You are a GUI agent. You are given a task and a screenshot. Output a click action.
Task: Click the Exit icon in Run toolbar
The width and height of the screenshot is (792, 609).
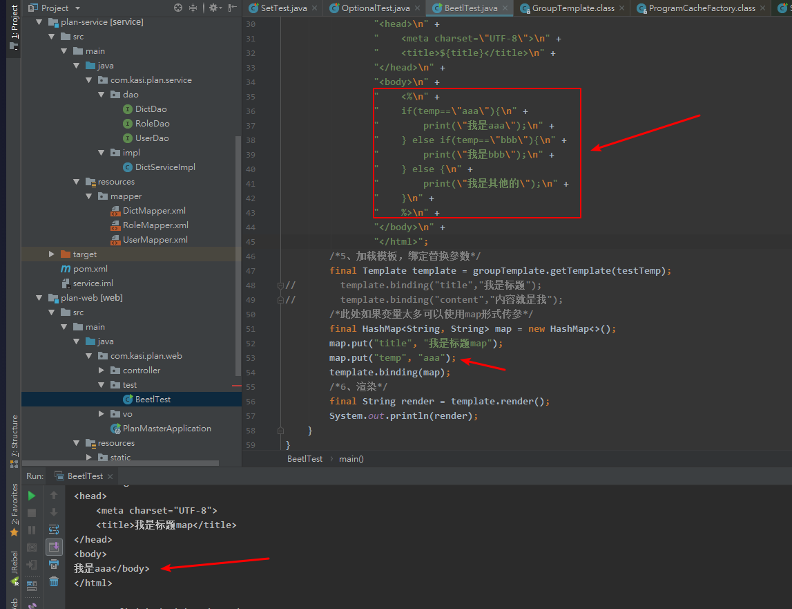point(31,565)
